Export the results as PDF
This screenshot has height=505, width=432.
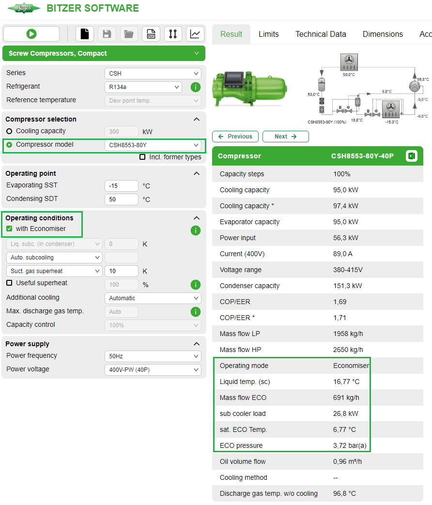(151, 34)
